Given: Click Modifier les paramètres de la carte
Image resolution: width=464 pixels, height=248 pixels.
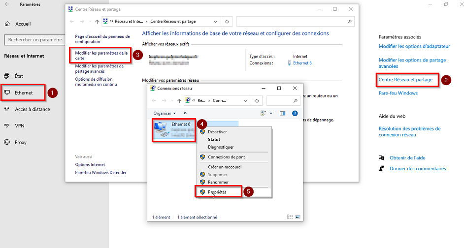Looking at the screenshot, I should point(101,56).
